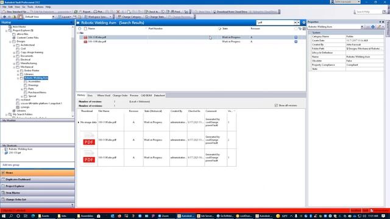Click the blue icon at the highlighted row's end
The height and width of the screenshot is (219, 390).
(x=296, y=37)
